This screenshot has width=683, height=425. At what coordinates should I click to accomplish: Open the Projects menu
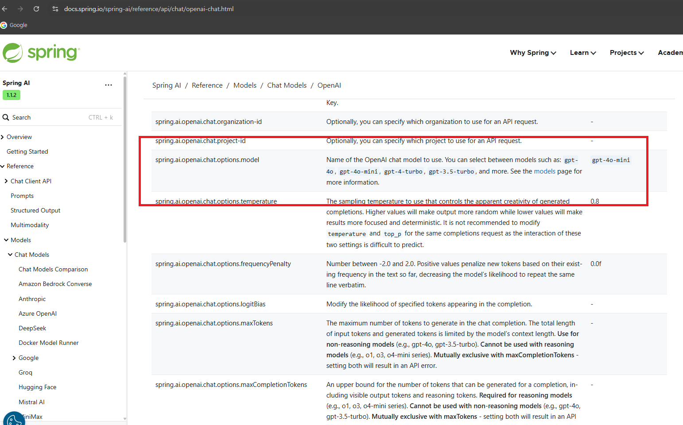(627, 53)
